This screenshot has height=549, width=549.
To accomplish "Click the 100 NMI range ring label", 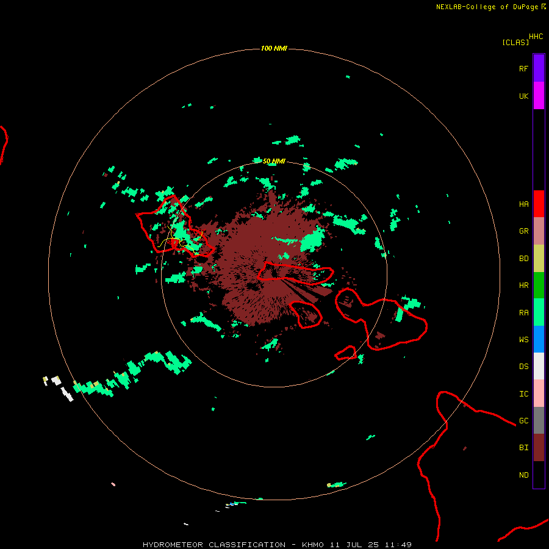I will coord(274,48).
